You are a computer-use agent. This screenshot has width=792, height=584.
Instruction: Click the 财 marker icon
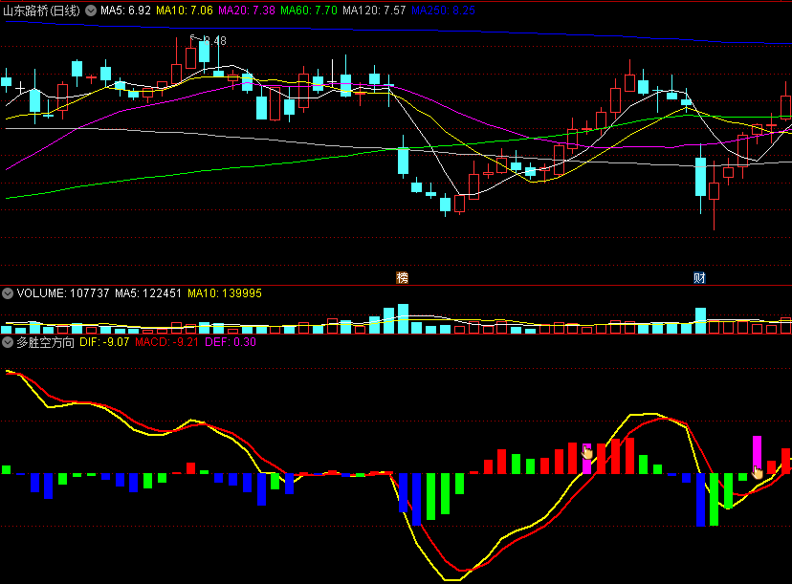click(699, 277)
